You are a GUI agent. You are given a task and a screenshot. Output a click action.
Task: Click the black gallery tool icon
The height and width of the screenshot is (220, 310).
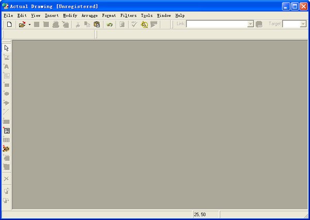coord(7,131)
